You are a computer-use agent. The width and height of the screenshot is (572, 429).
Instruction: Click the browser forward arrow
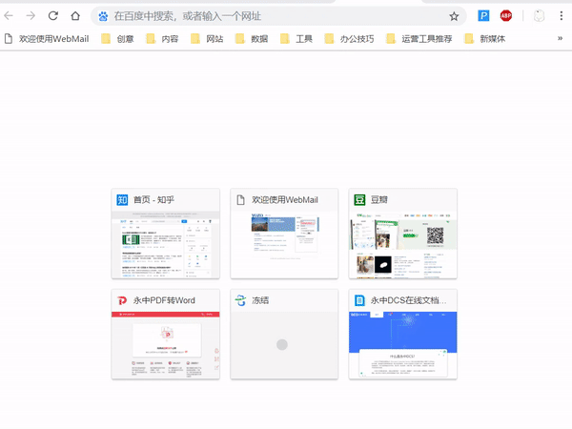click(31, 15)
